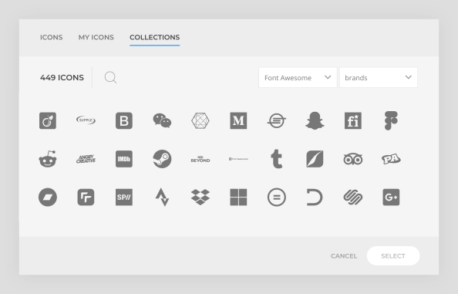Viewport: 458px width, 294px height.
Task: Click the Select button
Action: click(x=393, y=255)
